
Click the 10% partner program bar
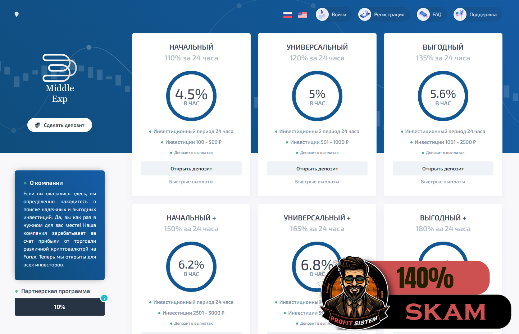(x=60, y=307)
